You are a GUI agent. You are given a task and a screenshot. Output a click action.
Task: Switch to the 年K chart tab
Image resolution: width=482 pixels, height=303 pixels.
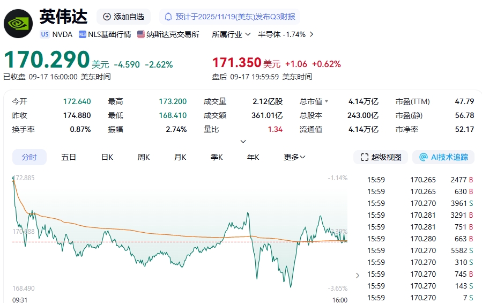click(x=253, y=157)
